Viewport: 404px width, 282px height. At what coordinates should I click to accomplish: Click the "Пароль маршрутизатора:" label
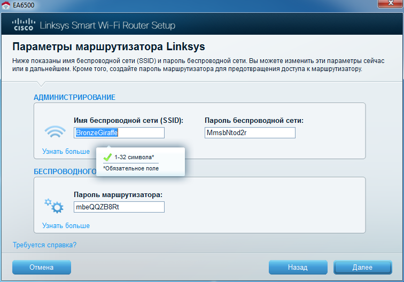point(118,195)
